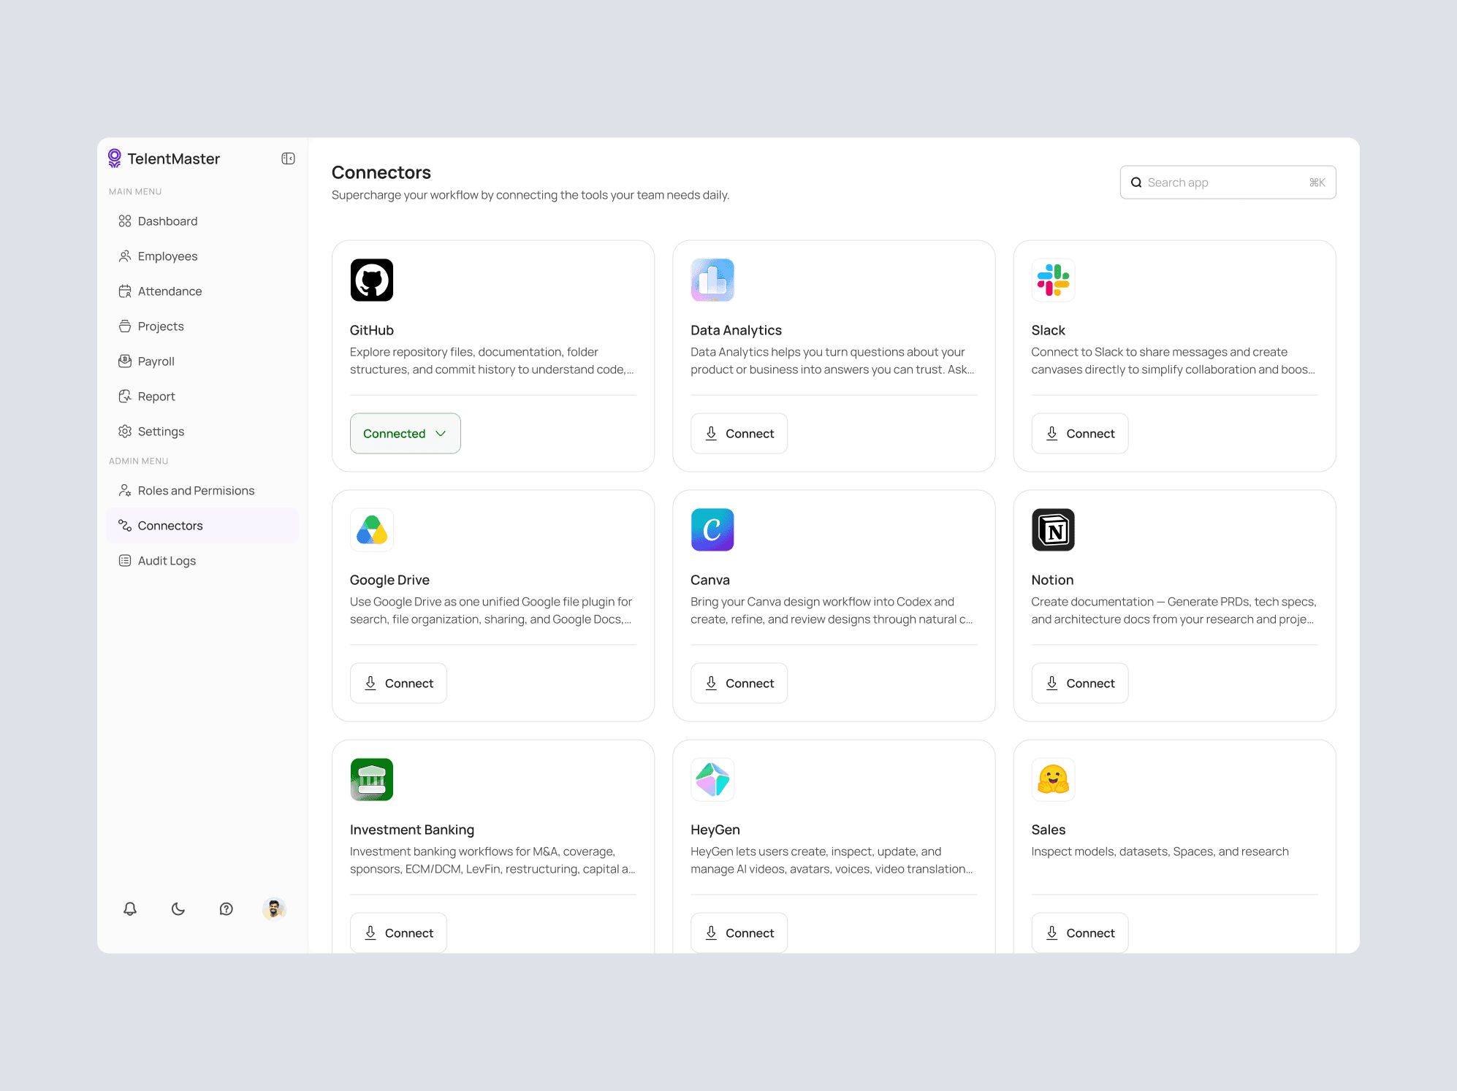1457x1091 pixels.
Task: Click the GitHub logo icon
Action: tap(372, 280)
